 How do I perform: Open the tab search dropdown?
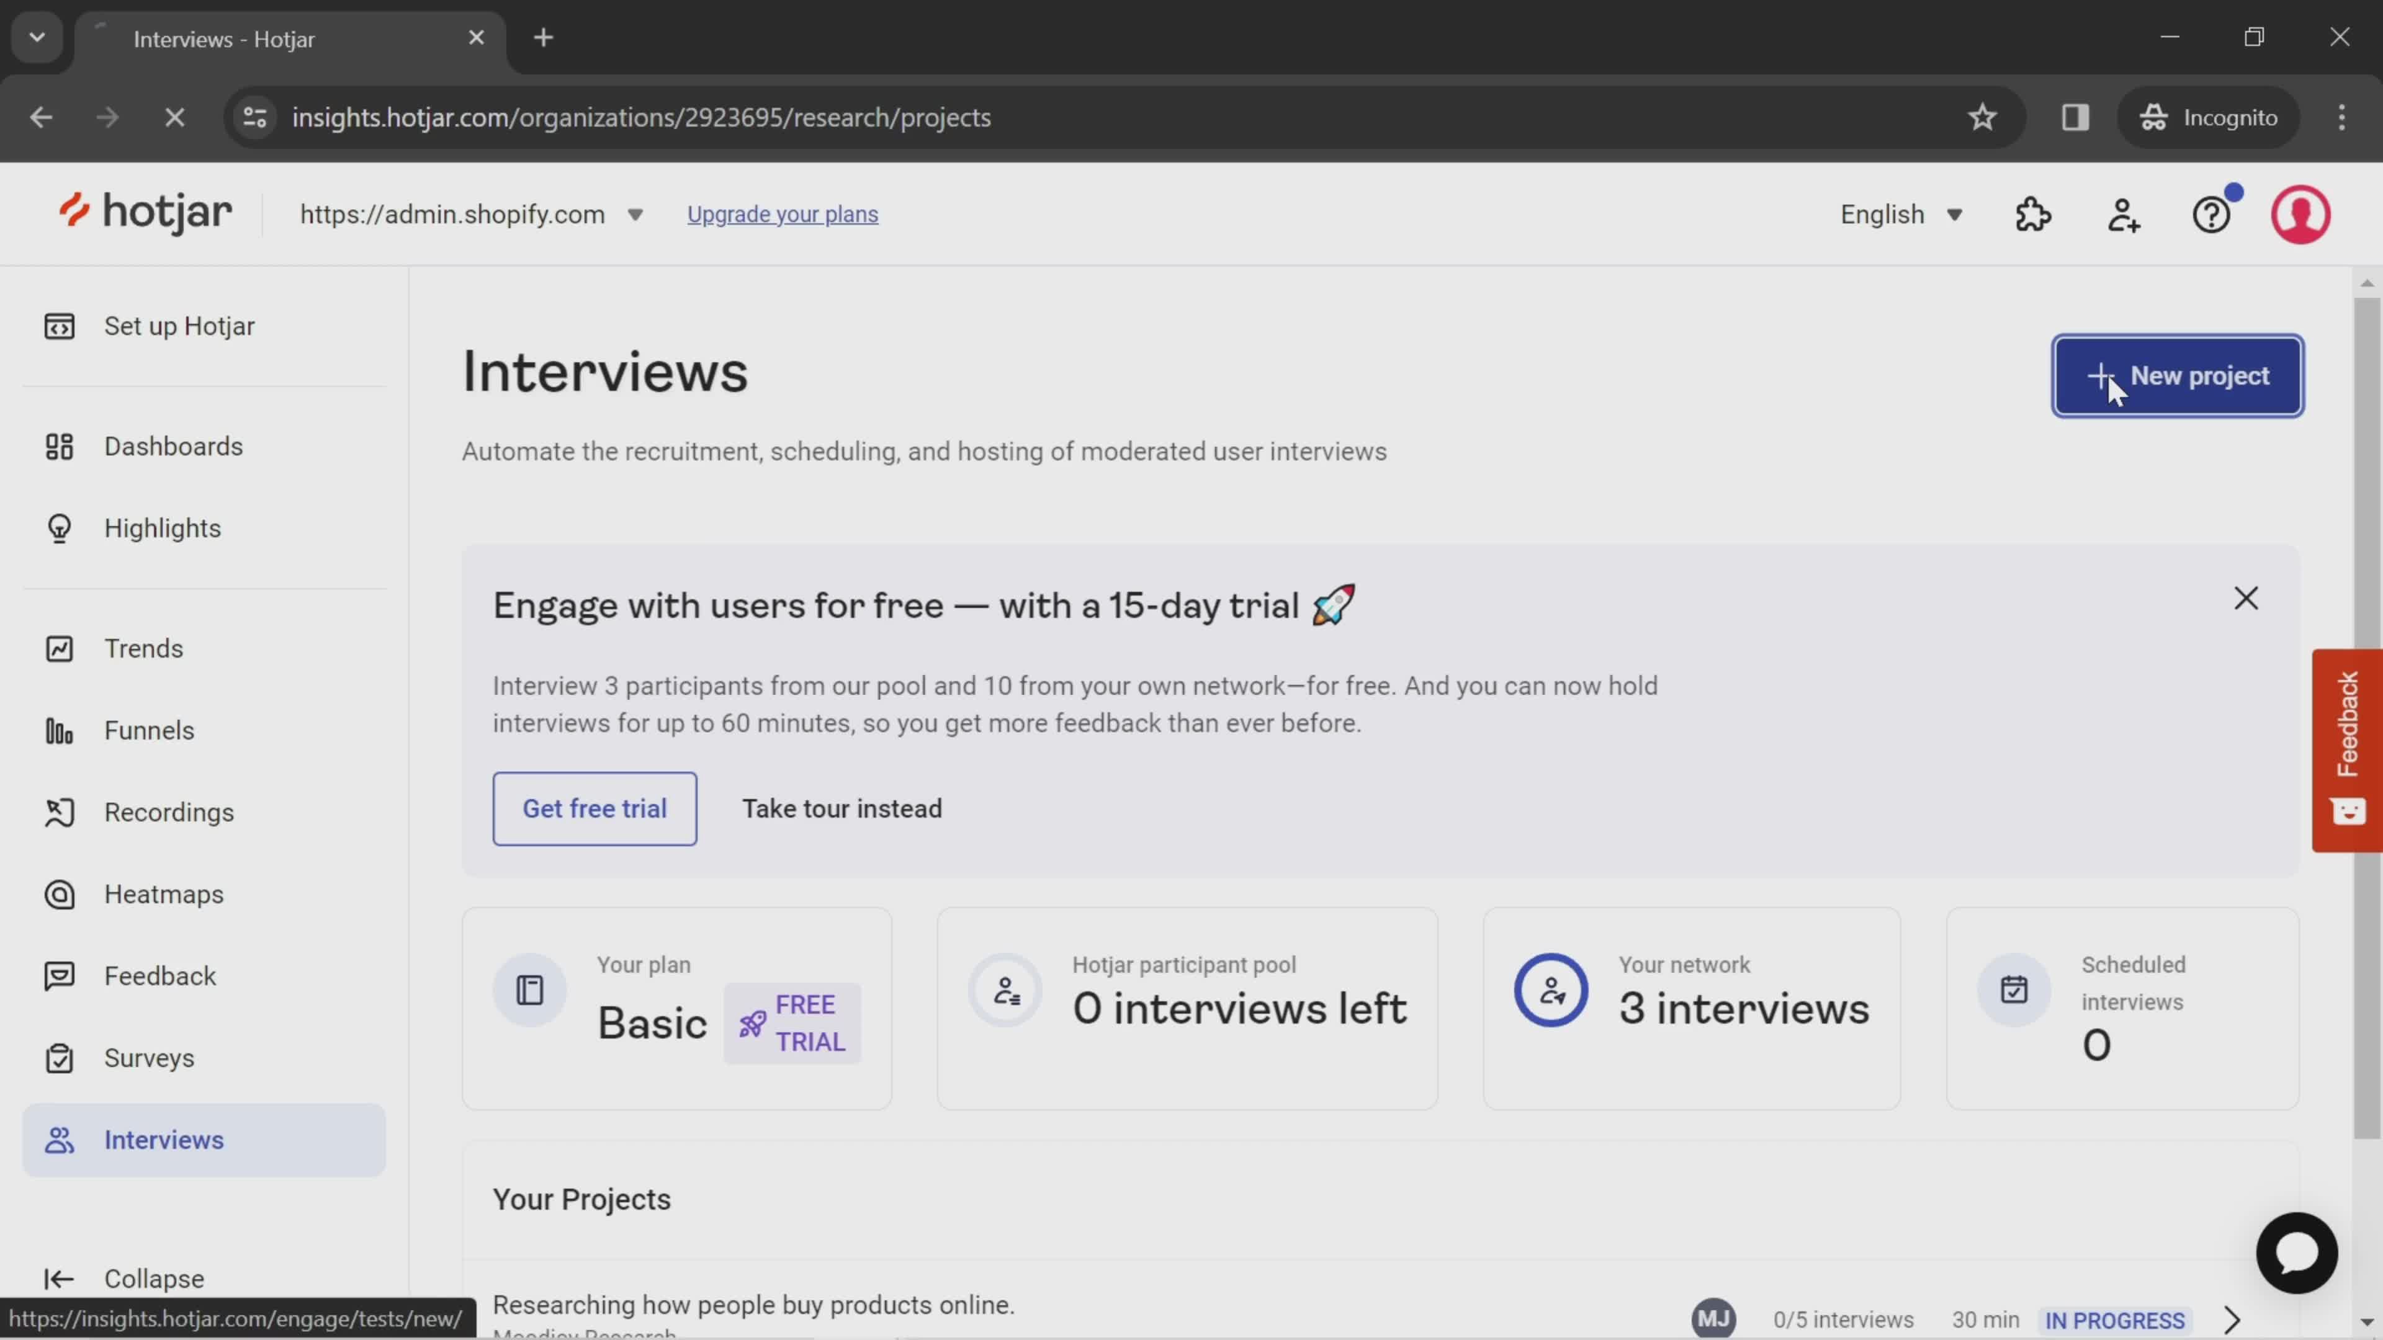[37, 38]
